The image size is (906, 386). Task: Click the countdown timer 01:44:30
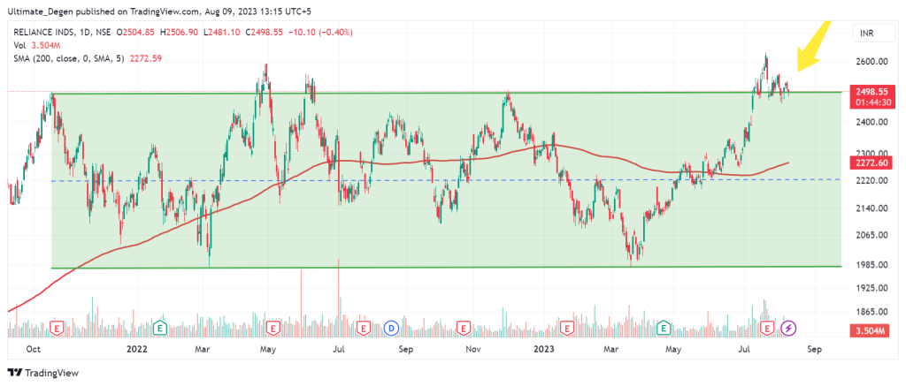pyautogui.click(x=873, y=102)
